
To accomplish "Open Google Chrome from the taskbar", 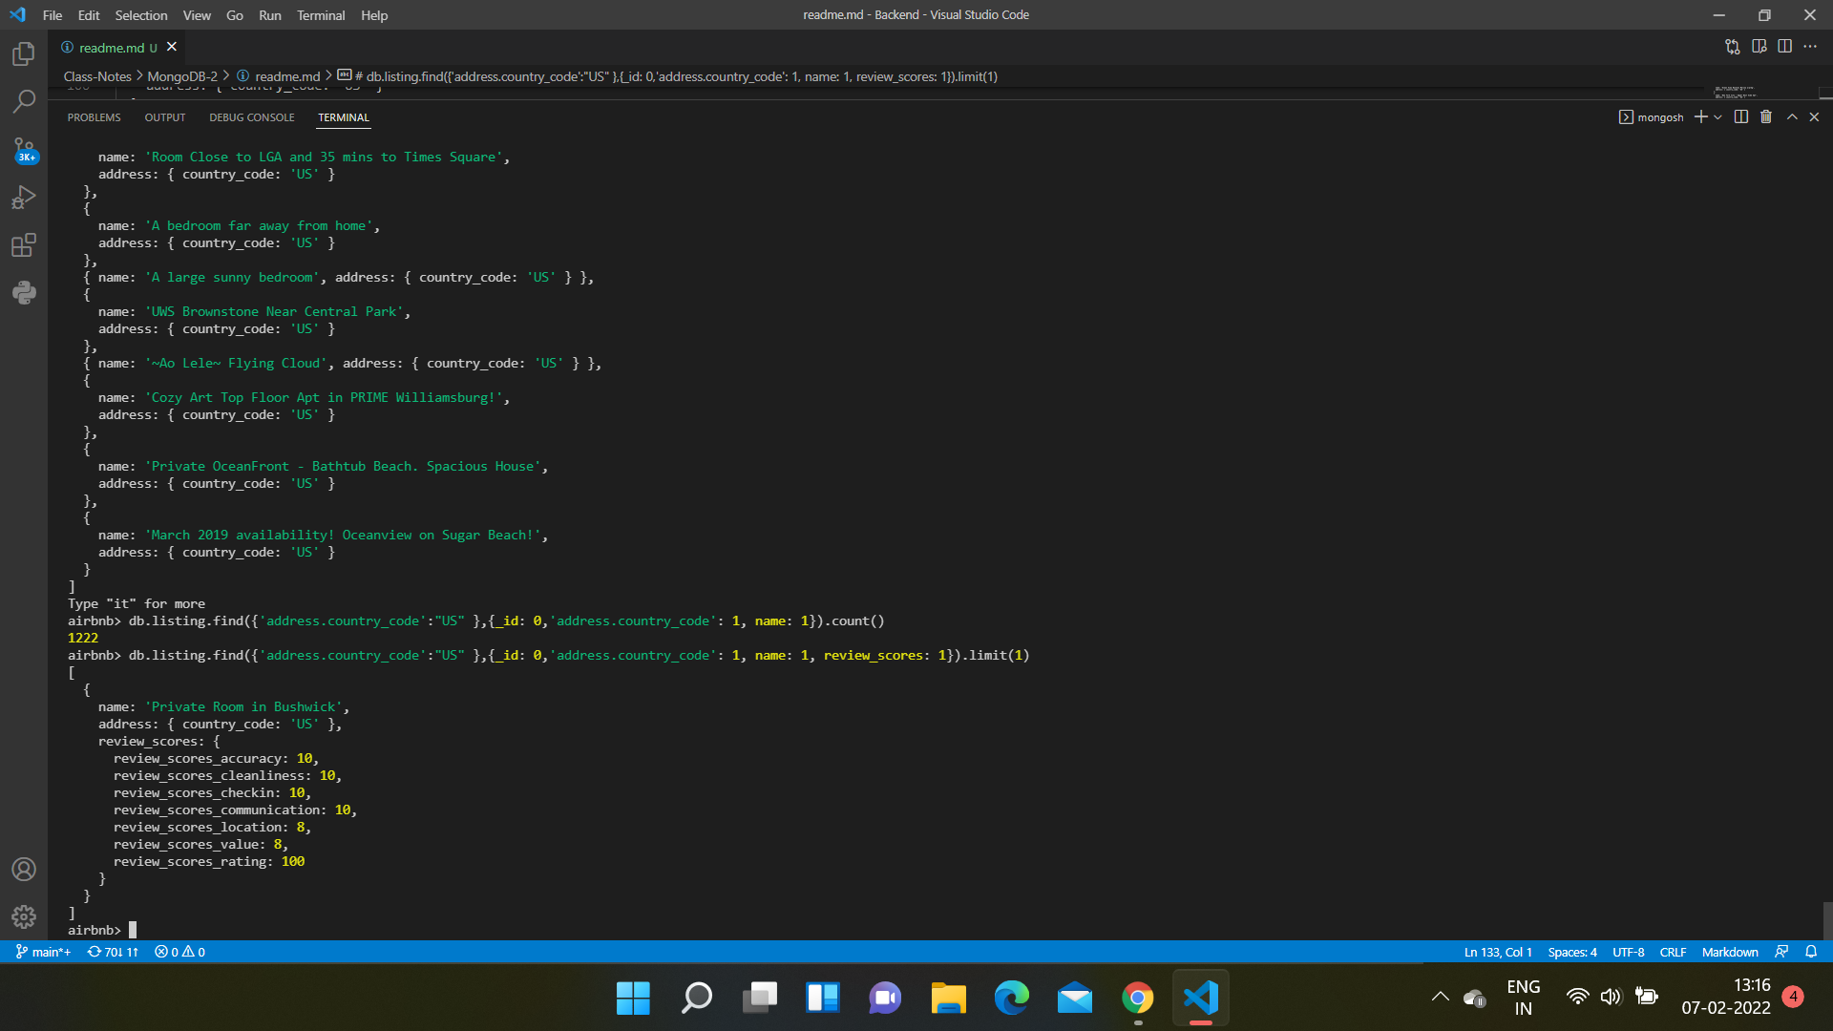I will [1137, 997].
